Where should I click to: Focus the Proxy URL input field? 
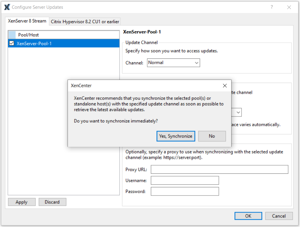click(x=219, y=169)
